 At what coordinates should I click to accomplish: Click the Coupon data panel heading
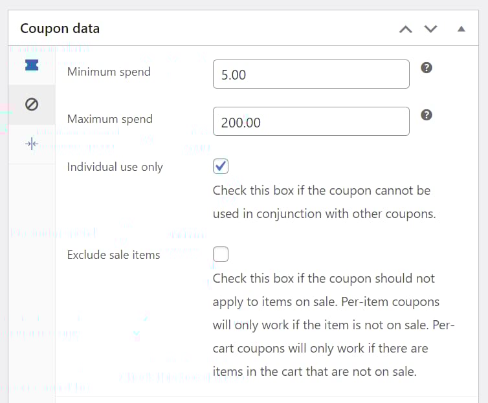60,28
